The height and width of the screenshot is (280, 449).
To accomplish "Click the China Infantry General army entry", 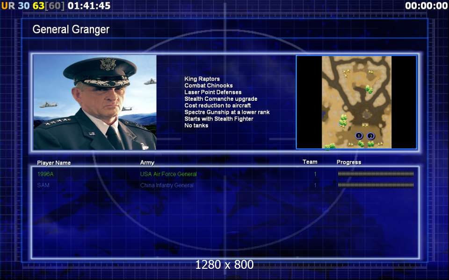I will [167, 185].
